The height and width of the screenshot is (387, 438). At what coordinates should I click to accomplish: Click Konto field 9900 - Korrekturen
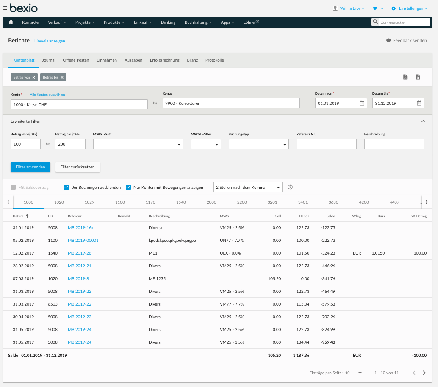tap(231, 103)
